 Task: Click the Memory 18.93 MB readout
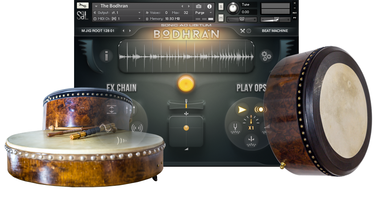(x=163, y=19)
